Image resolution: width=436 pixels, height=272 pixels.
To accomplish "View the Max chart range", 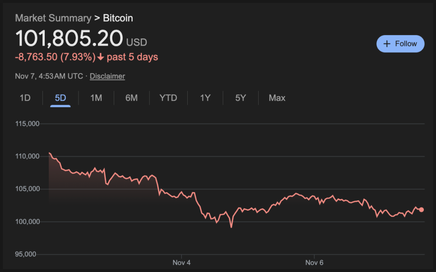I will tap(277, 98).
